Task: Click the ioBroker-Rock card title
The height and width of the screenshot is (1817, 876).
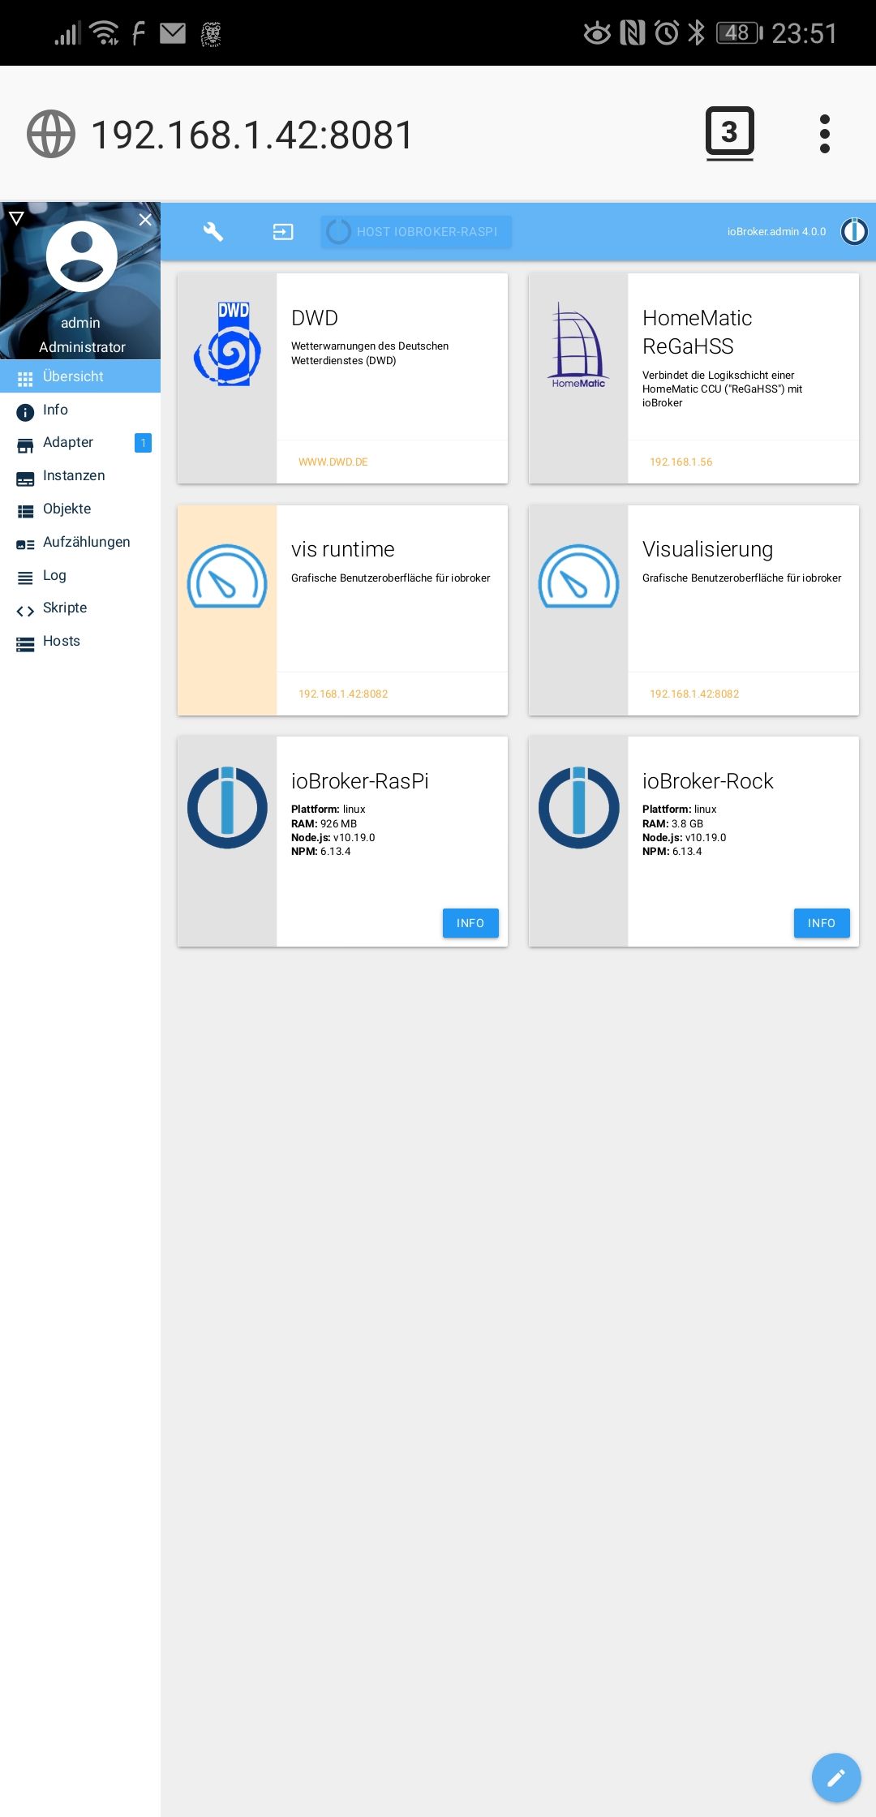Action: tap(708, 781)
